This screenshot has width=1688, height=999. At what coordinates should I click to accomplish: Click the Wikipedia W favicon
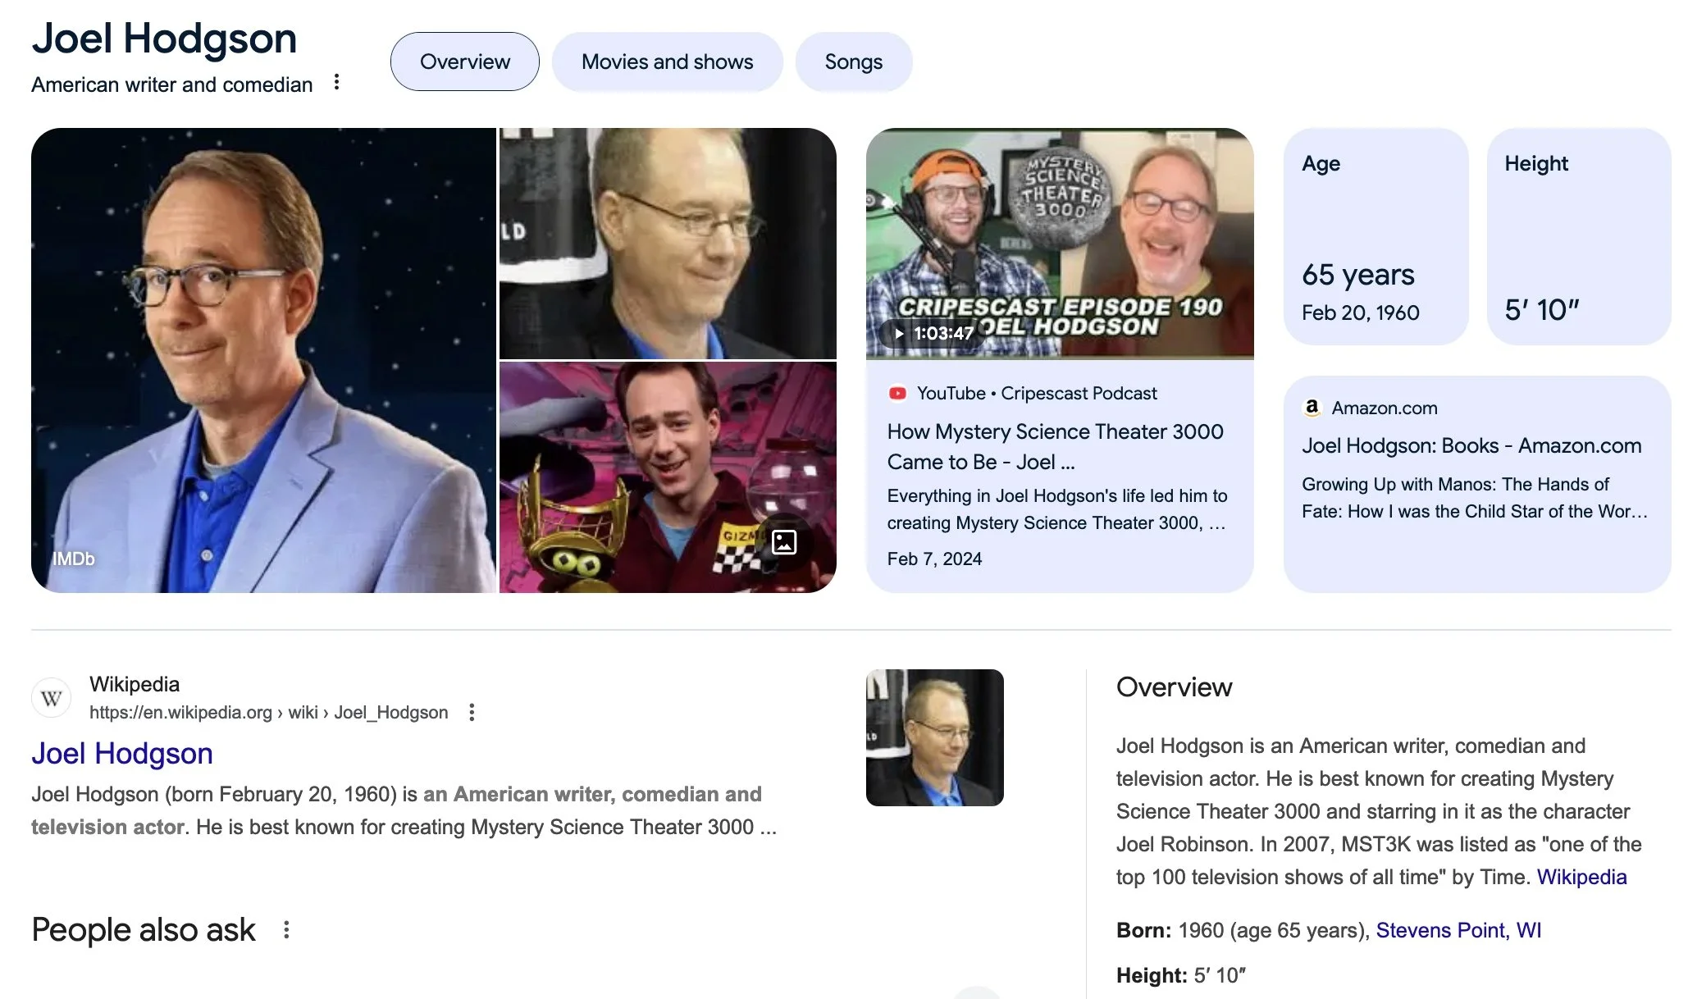coord(52,698)
